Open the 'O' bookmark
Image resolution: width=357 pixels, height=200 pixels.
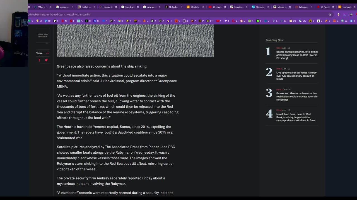click(x=243, y=21)
